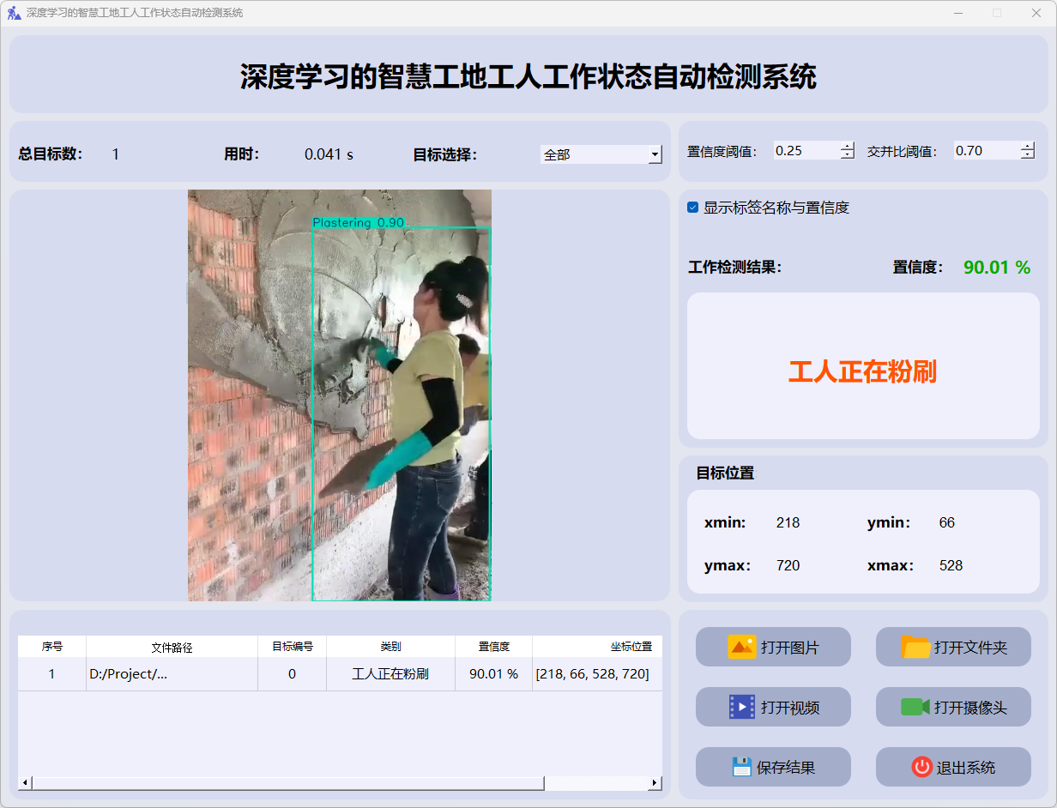Click the picture icon on 打开图片
This screenshot has height=808, width=1057.
[x=741, y=647]
